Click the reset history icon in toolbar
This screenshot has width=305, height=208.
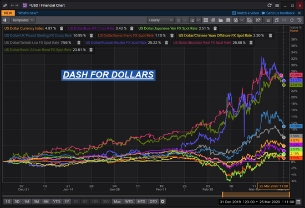pos(299,20)
